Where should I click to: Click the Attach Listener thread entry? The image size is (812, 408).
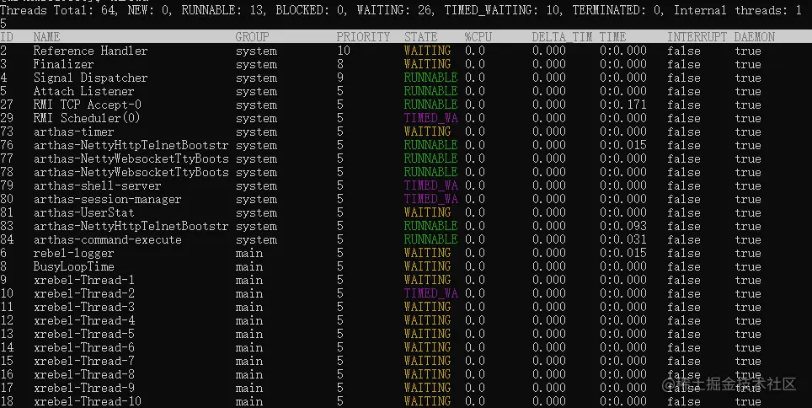pyautogui.click(x=84, y=91)
